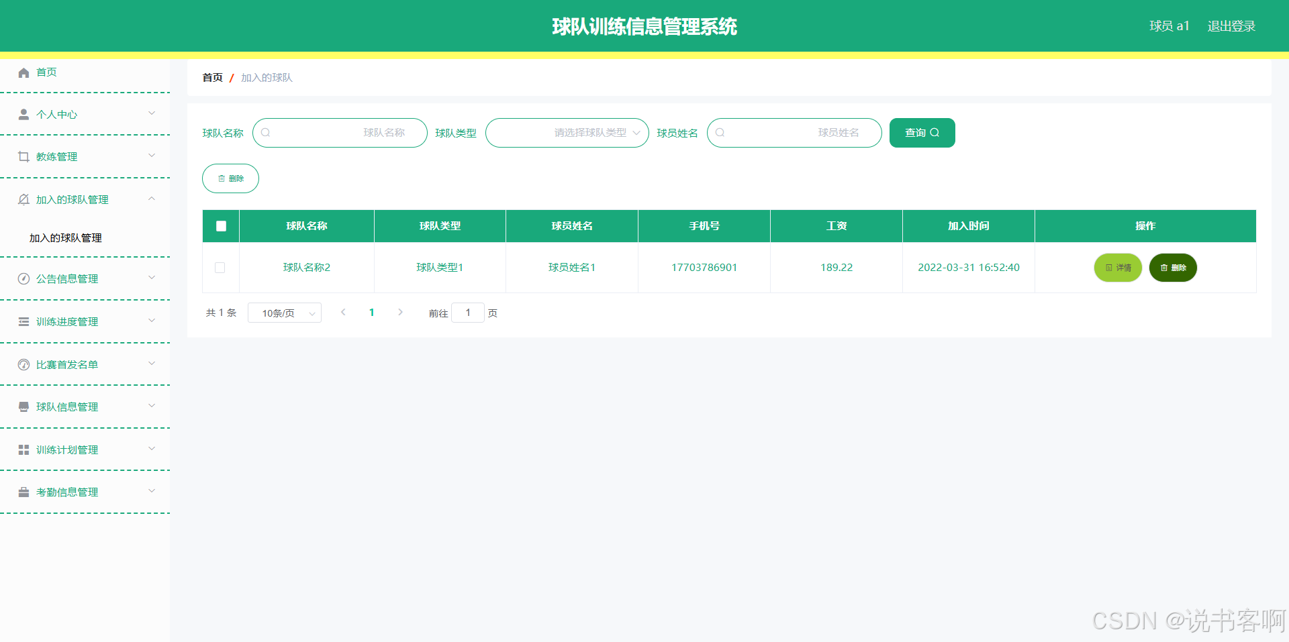The width and height of the screenshot is (1289, 642).
Task: Expand the 考勤信息管理 menu chevron
Action: coord(152,491)
